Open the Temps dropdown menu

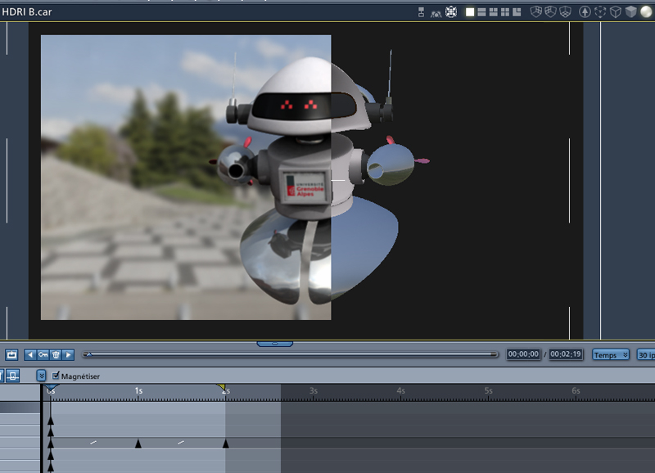[610, 354]
